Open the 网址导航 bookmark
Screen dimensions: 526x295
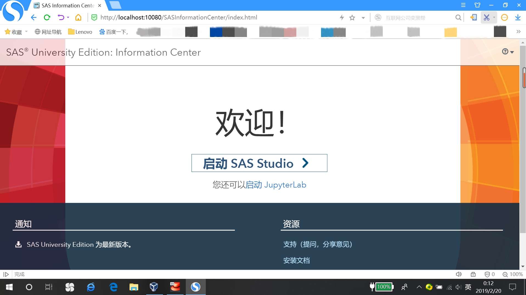[x=48, y=32]
